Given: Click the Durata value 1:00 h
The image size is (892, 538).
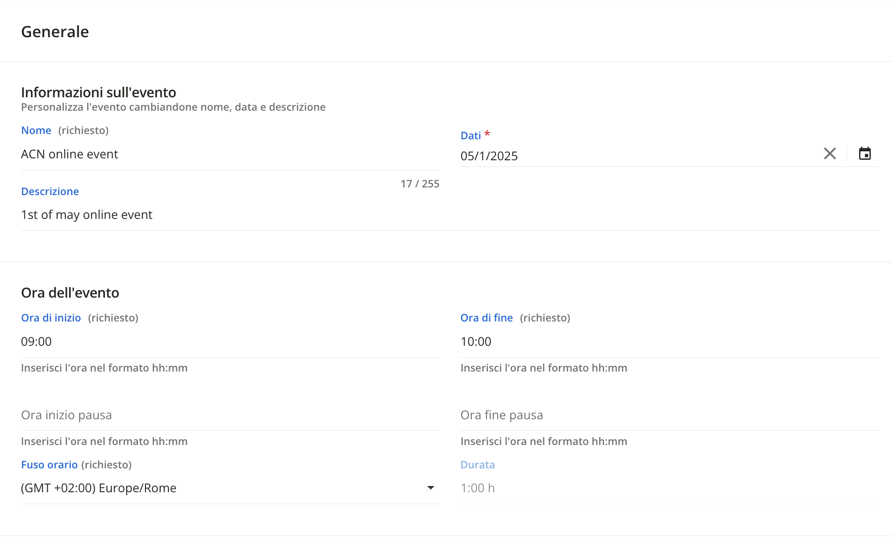Looking at the screenshot, I should coord(477,488).
